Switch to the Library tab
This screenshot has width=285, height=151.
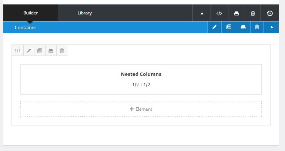(x=84, y=13)
